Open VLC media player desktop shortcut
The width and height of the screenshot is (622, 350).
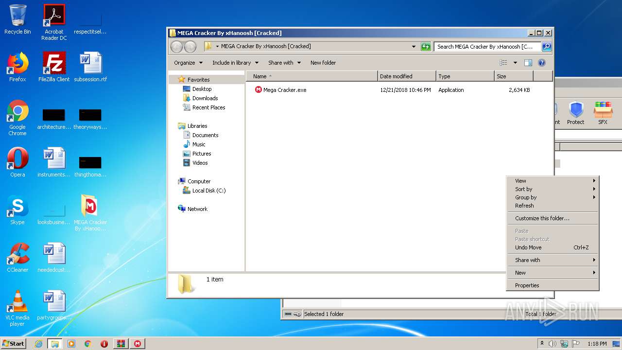tap(17, 308)
